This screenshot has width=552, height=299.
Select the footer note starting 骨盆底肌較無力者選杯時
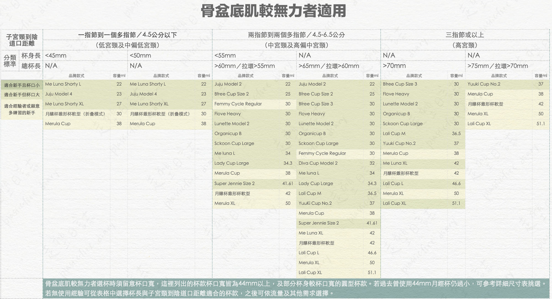point(296,284)
